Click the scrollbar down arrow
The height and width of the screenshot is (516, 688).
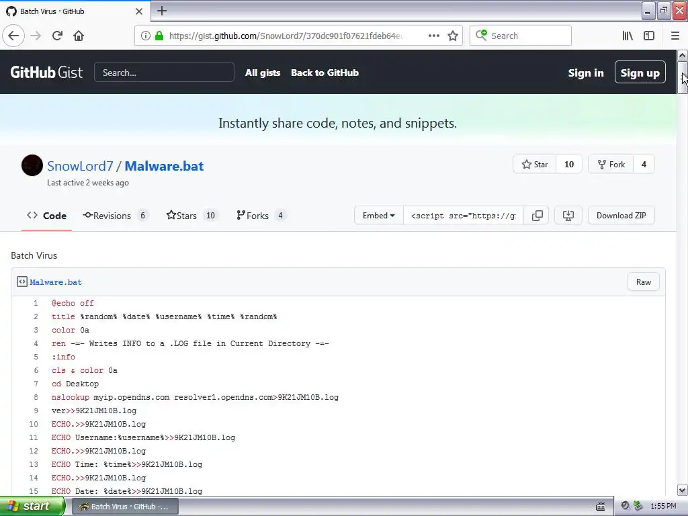[683, 490]
